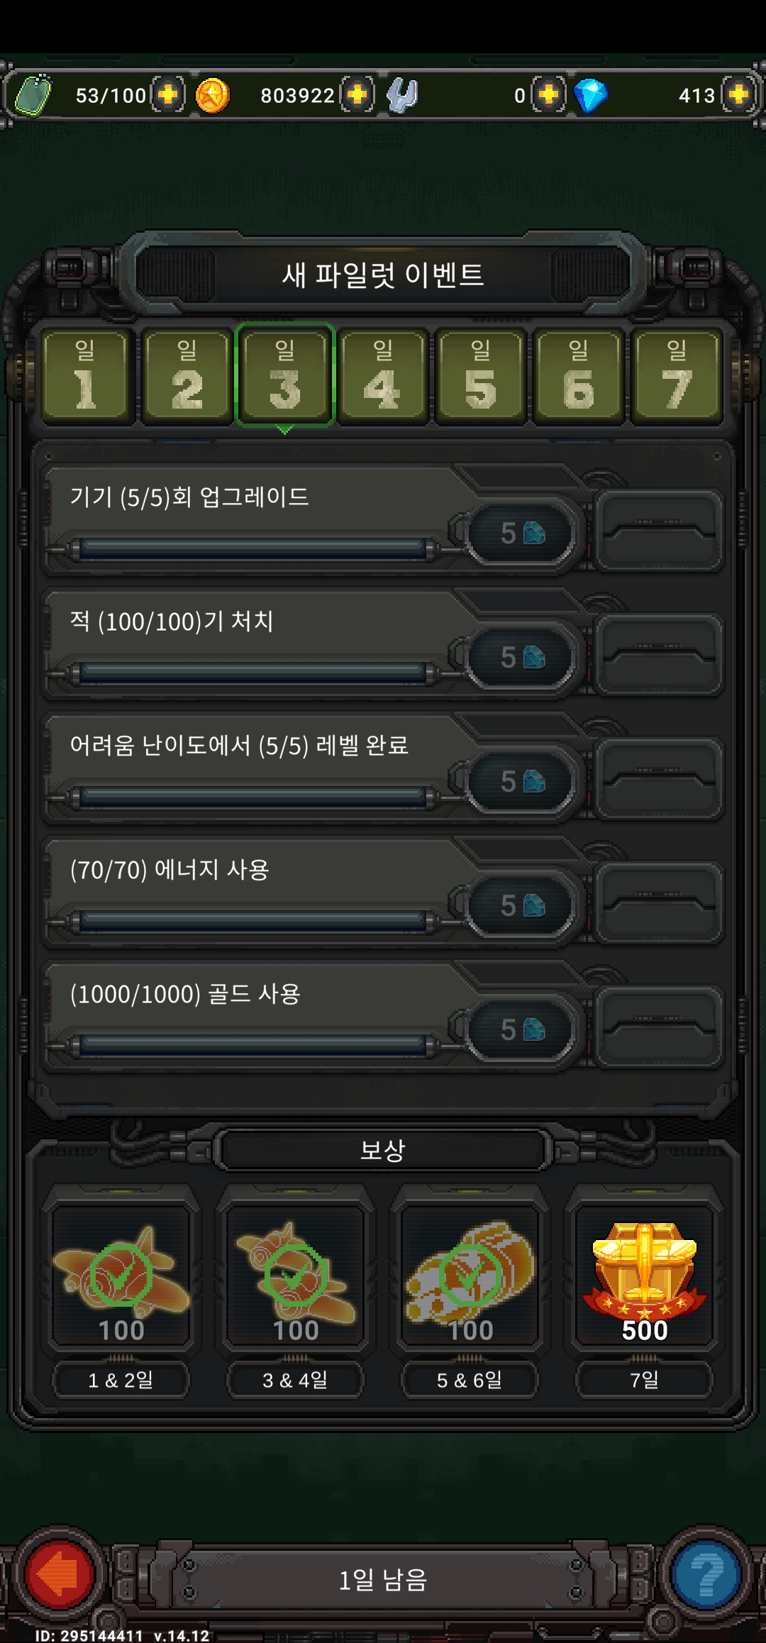Viewport: 766px width, 1643px height.
Task: Add gold coins with the plus button
Action: pos(357,95)
